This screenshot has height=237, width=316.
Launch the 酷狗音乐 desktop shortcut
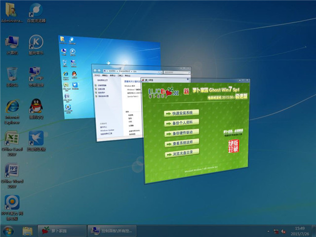(x=36, y=45)
